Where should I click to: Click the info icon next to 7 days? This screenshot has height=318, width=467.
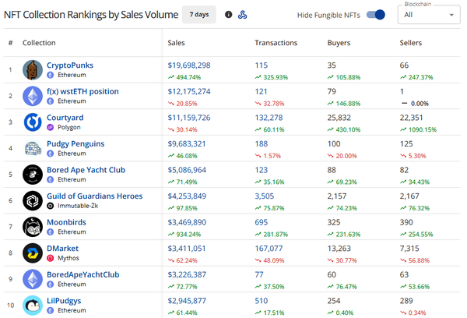coord(228,14)
